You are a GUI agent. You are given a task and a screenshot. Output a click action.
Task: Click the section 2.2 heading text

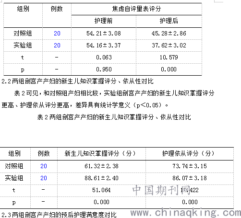click(x=77, y=81)
